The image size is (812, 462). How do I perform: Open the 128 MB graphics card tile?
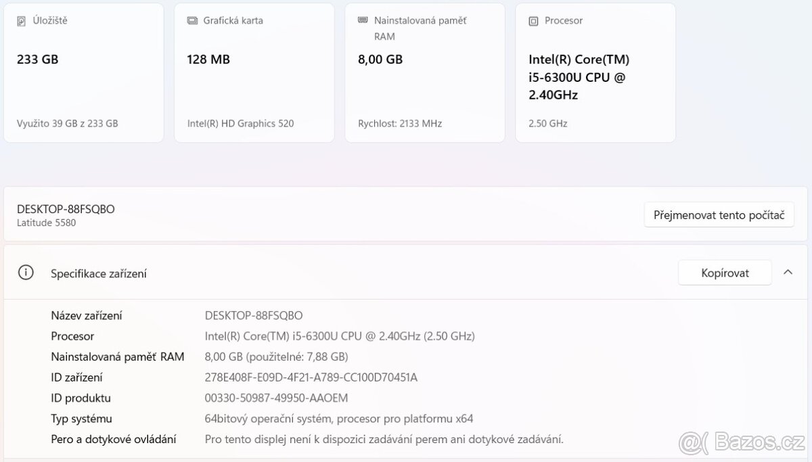(254, 73)
